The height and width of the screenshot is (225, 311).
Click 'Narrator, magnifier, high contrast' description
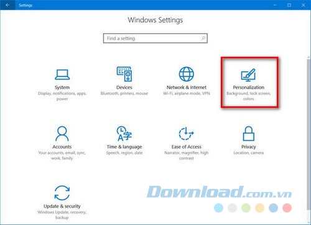(x=187, y=156)
